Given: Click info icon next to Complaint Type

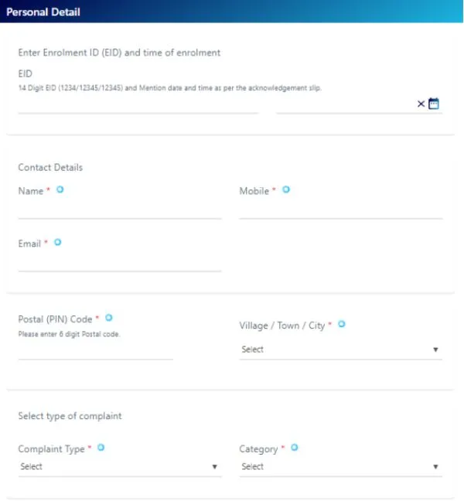Looking at the screenshot, I should click(101, 448).
